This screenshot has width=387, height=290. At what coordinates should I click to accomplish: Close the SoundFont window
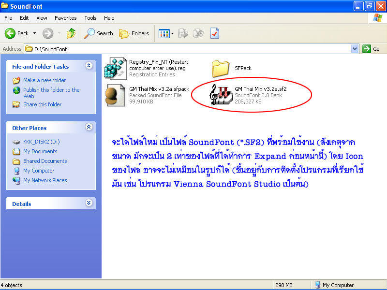pyautogui.click(x=381, y=6)
